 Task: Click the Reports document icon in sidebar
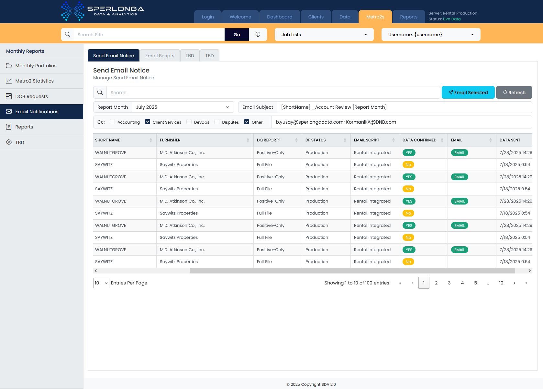9,127
